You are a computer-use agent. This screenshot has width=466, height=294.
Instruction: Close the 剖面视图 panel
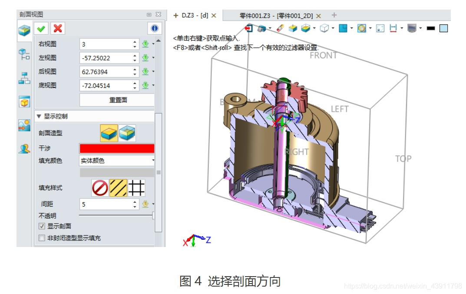(159, 14)
